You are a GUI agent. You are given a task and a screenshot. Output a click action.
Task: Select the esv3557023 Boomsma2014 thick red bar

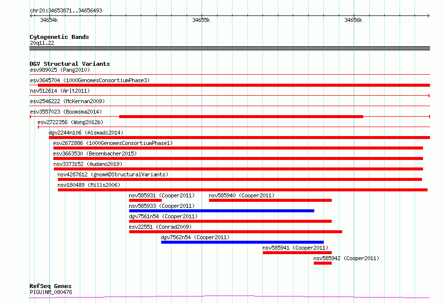241,117
